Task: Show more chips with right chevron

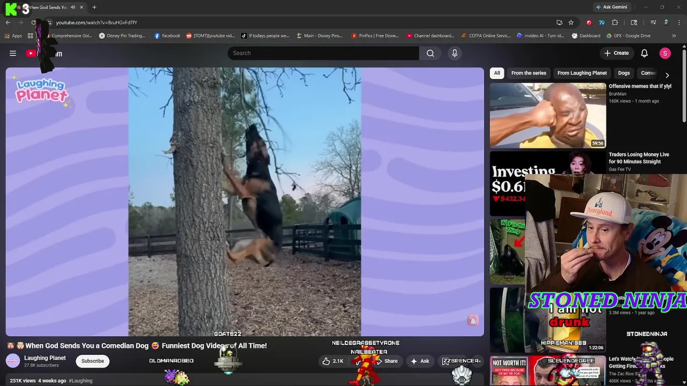Action: (667, 75)
